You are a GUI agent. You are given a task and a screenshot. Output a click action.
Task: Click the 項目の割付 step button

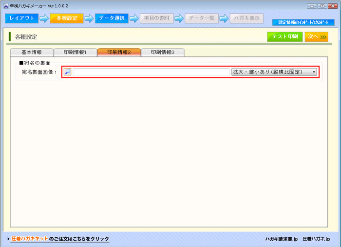coord(156,18)
